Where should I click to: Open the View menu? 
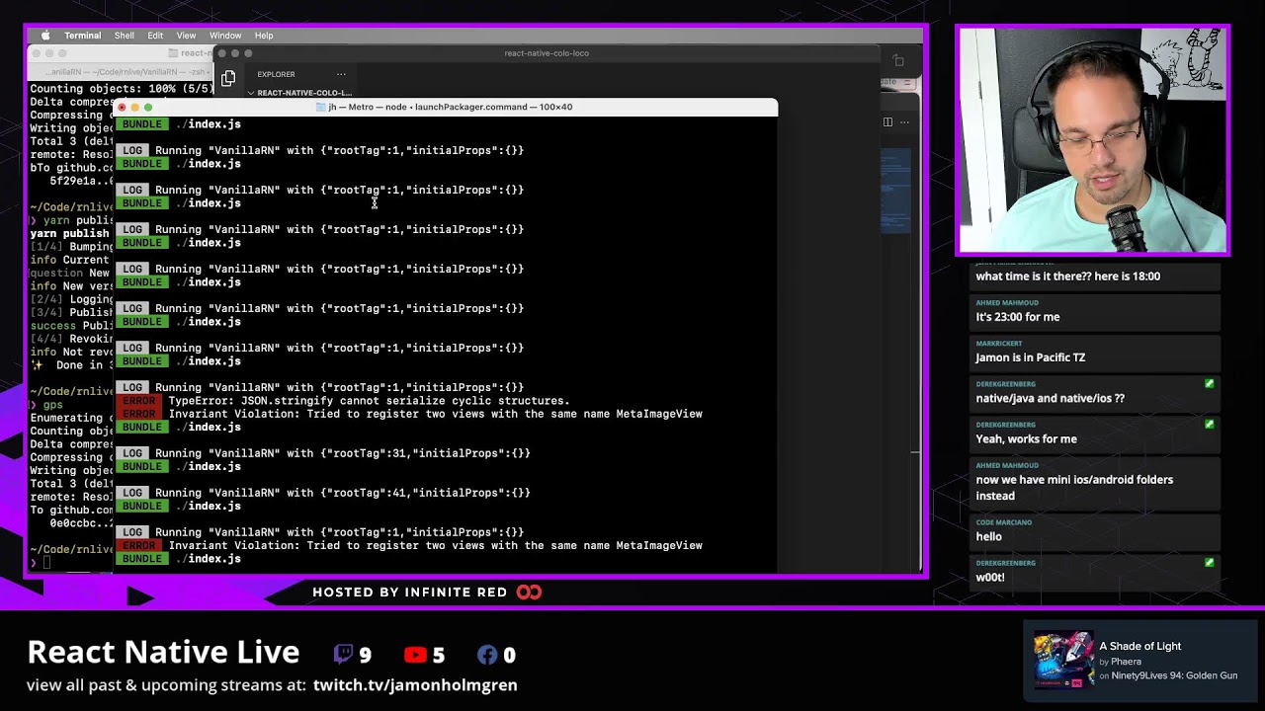186,36
